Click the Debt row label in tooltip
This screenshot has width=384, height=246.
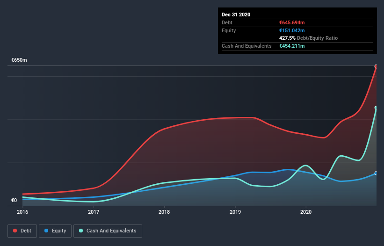click(x=227, y=22)
